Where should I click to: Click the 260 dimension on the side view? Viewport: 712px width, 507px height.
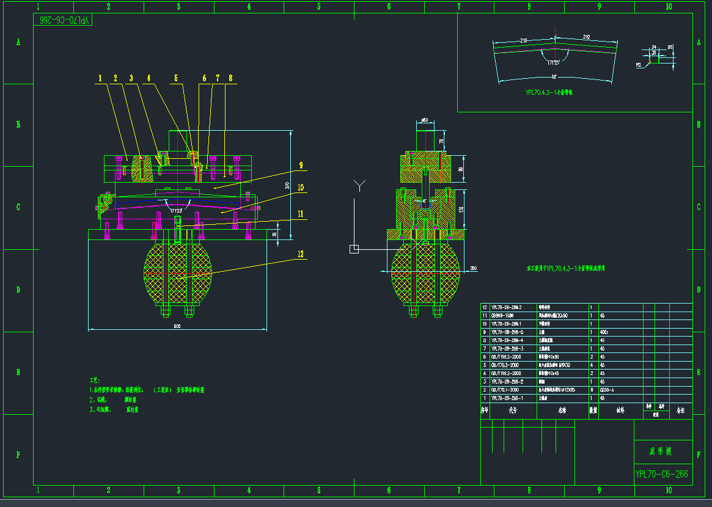click(x=473, y=268)
